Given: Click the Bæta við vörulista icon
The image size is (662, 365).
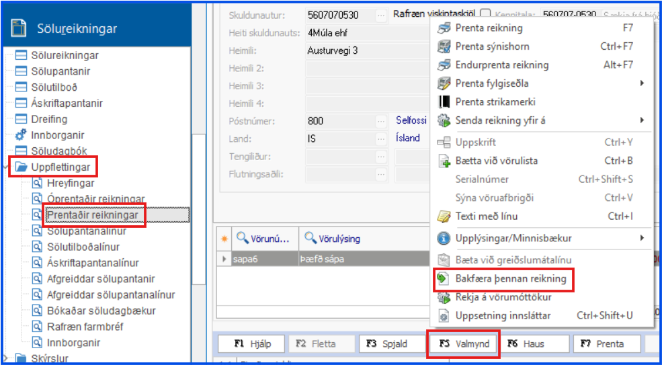Looking at the screenshot, I should point(444,161).
